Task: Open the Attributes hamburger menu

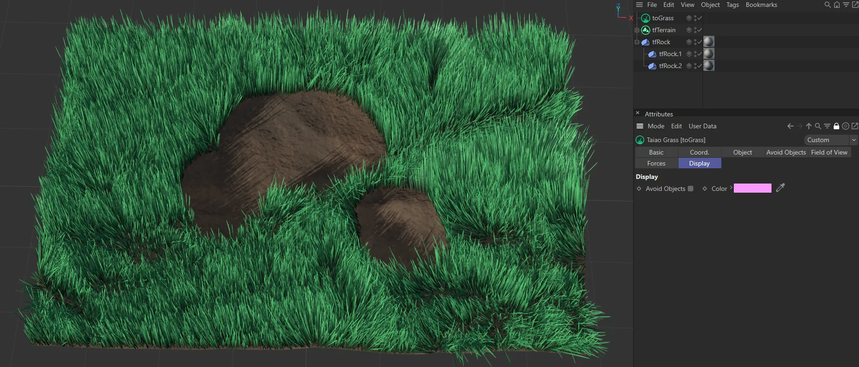Action: pyautogui.click(x=640, y=126)
